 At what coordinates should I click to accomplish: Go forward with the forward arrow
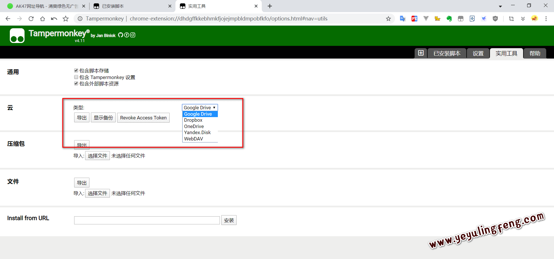tap(19, 19)
